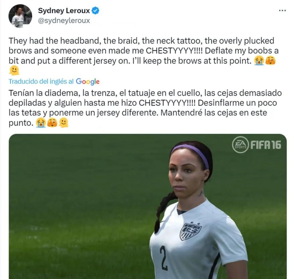Click the FIFA 16 watermark text
Viewport: 289px width, 279px height.
click(x=266, y=145)
